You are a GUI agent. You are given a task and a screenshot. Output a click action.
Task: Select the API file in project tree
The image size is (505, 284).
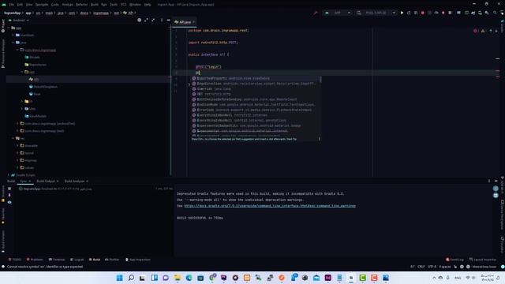(x=34, y=79)
